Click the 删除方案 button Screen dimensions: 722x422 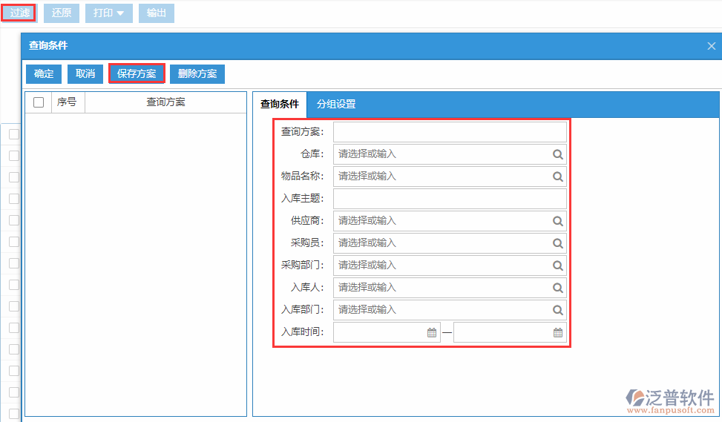(197, 74)
